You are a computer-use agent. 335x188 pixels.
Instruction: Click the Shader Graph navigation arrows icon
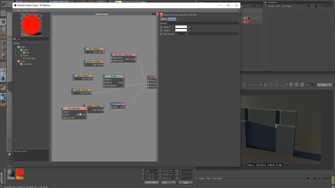coord(153,14)
